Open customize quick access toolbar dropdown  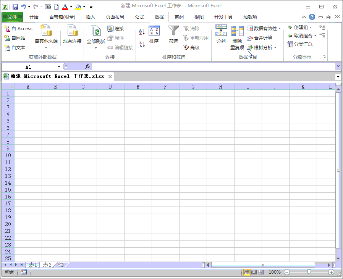(x=91, y=7)
